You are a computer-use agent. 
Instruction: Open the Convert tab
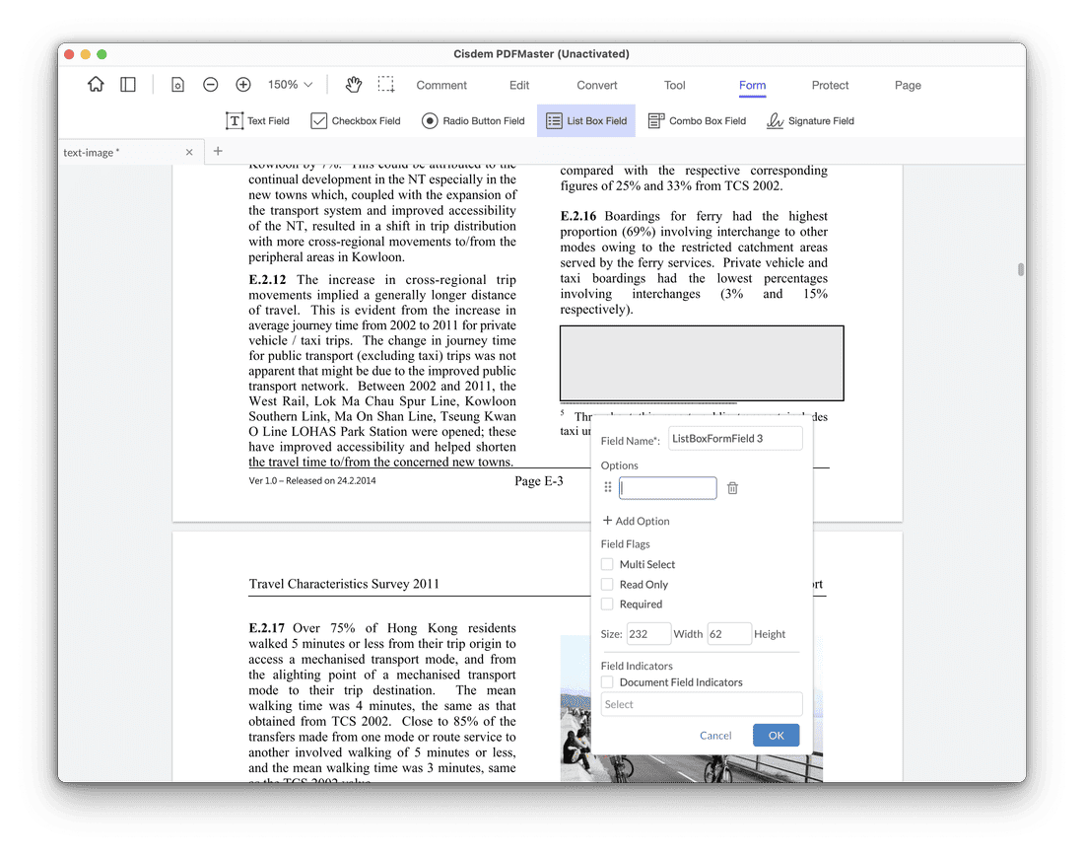click(x=596, y=85)
